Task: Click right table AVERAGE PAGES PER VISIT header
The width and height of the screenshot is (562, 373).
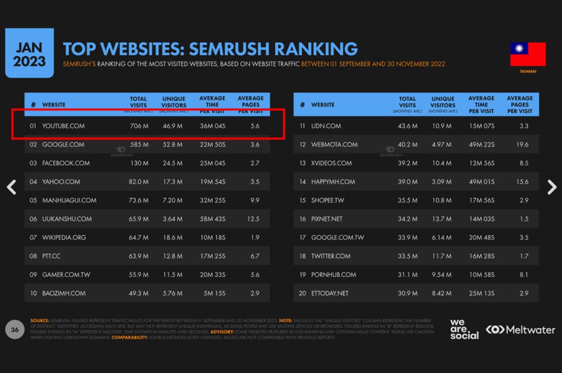Action: 520,105
